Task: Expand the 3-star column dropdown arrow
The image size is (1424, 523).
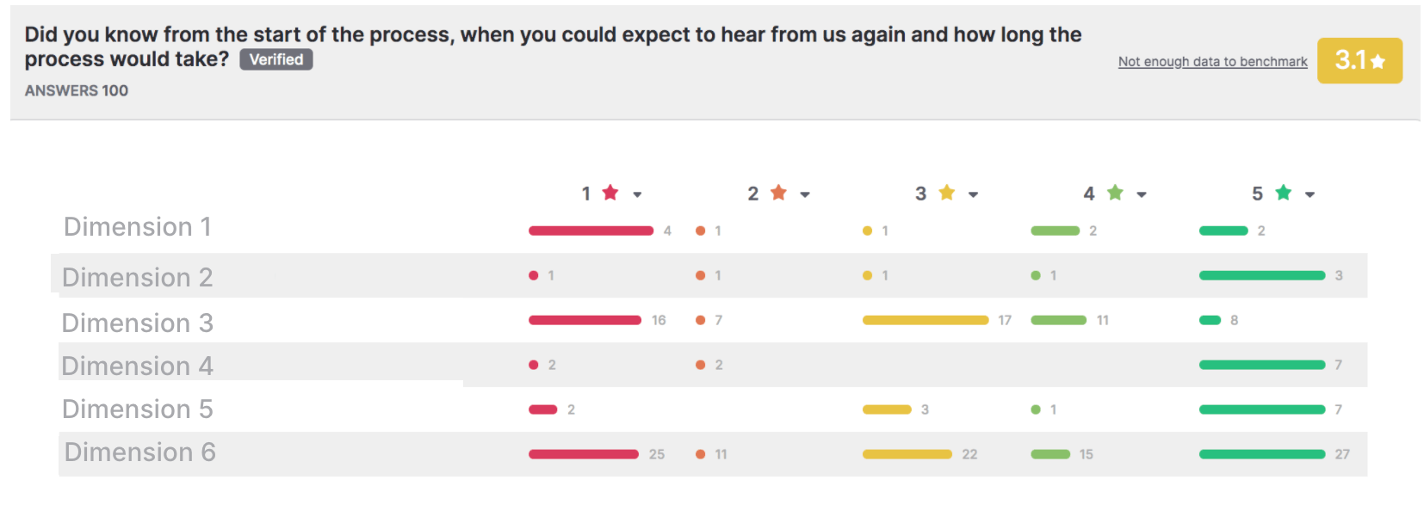Action: point(973,194)
